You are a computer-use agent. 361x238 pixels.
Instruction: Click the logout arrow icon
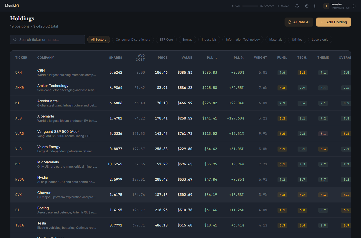[x=354, y=6]
